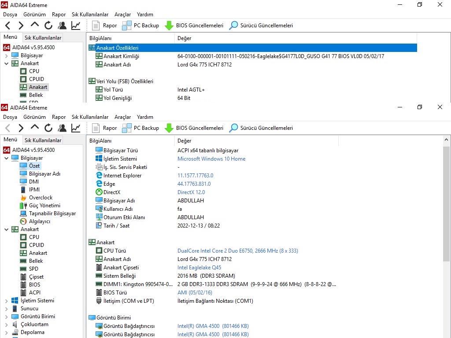451x338 pixels.
Task: Go back in the upper AIDA64 window
Action: (8, 26)
